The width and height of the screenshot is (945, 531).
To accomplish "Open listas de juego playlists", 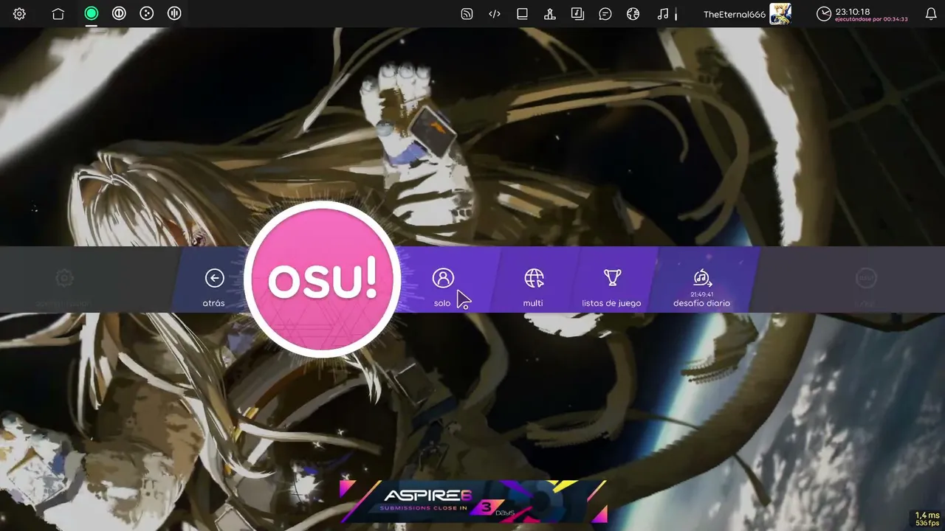I will [x=611, y=280].
